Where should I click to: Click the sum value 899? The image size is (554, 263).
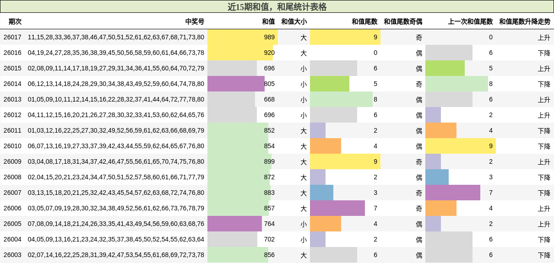[x=269, y=161]
